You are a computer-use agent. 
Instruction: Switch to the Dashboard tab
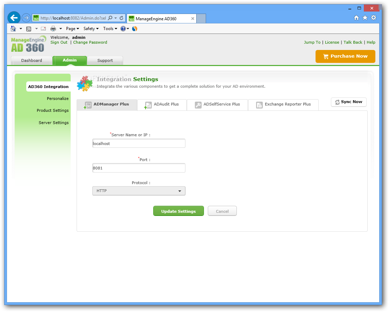[31, 60]
